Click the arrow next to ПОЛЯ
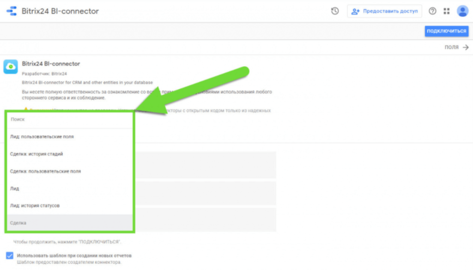The width and height of the screenshot is (473, 271). click(466, 47)
